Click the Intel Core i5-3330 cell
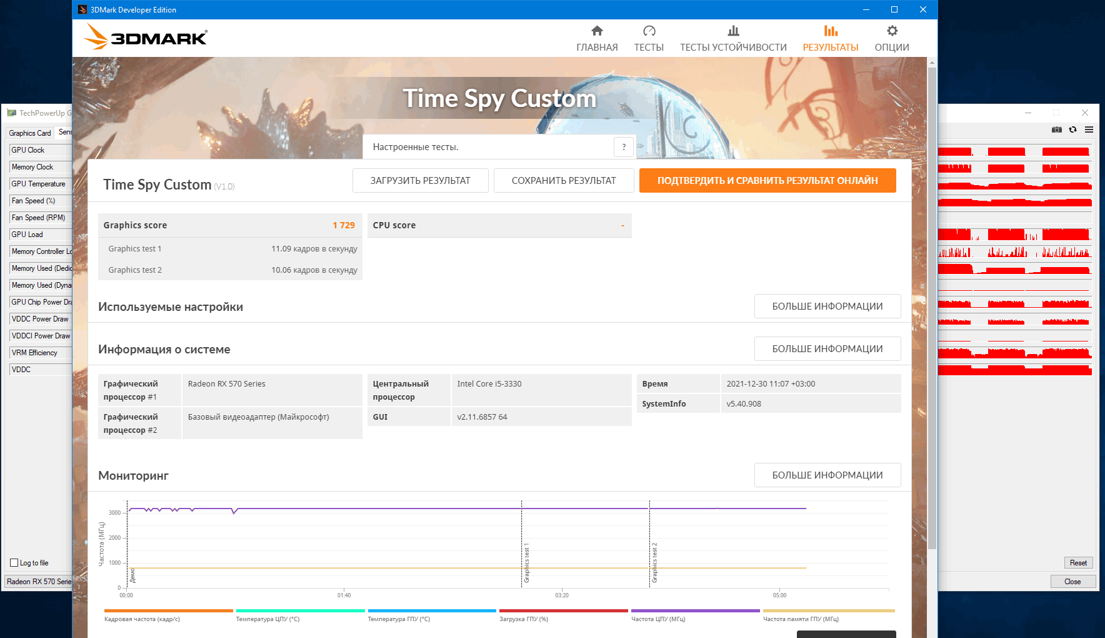 pyautogui.click(x=541, y=390)
